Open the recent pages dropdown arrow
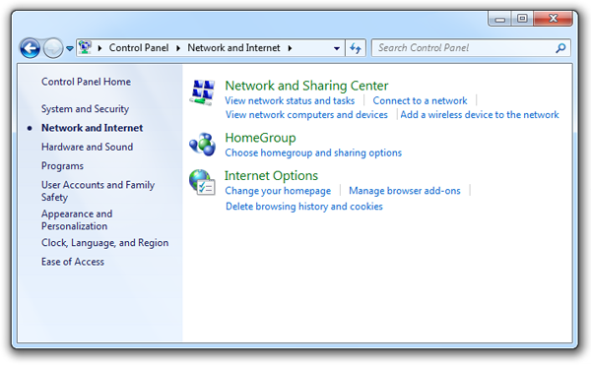The height and width of the screenshot is (365, 591). coord(70,48)
